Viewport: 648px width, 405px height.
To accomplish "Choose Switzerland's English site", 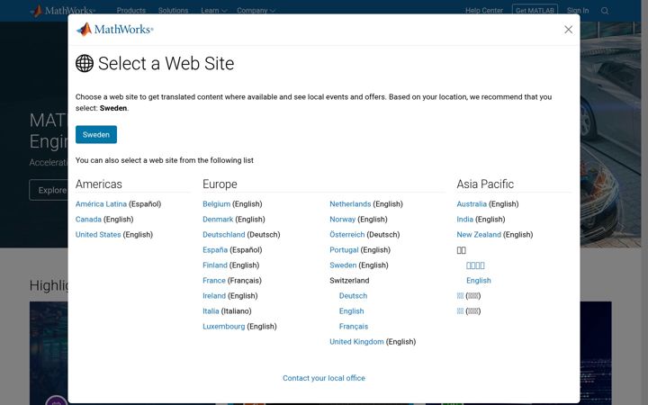I will tap(351, 311).
